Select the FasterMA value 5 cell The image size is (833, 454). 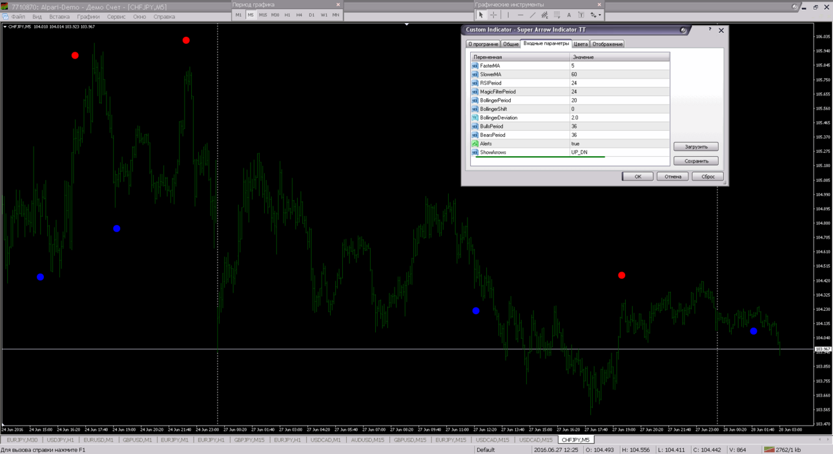619,66
